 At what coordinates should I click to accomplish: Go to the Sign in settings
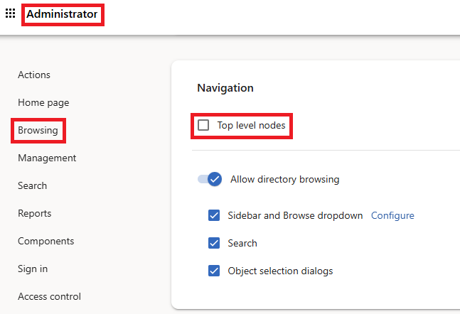[33, 269]
